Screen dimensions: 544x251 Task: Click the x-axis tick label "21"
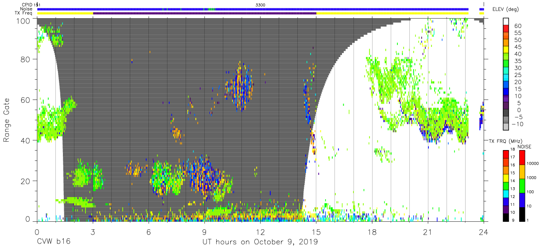tap(428, 232)
